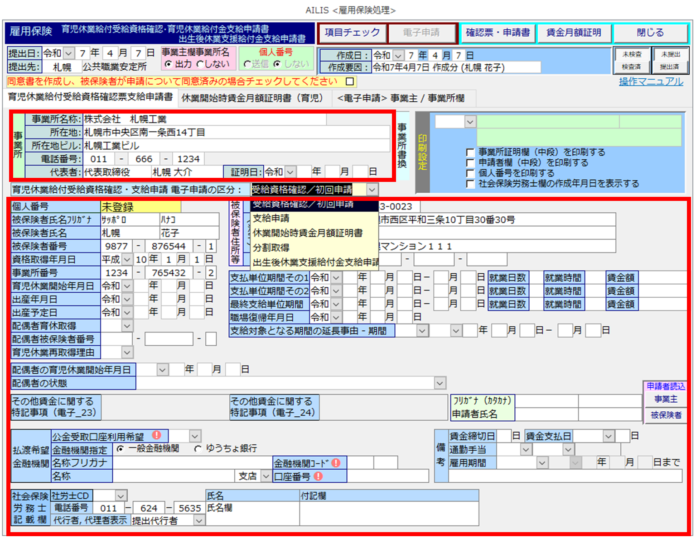Click the 項目チェック button

coord(352,33)
